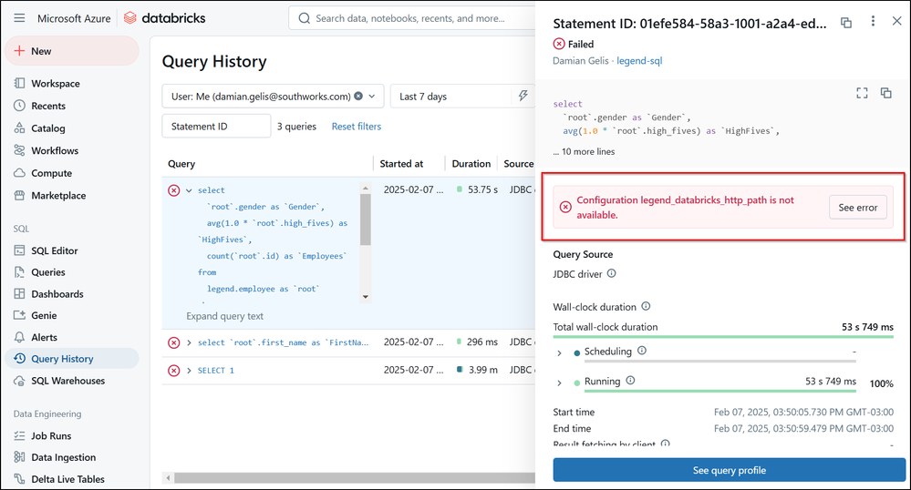Expand the Running duration section
This screenshot has height=490, width=911.
pos(560,383)
